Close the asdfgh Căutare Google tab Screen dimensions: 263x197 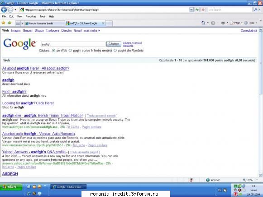tap(103, 23)
